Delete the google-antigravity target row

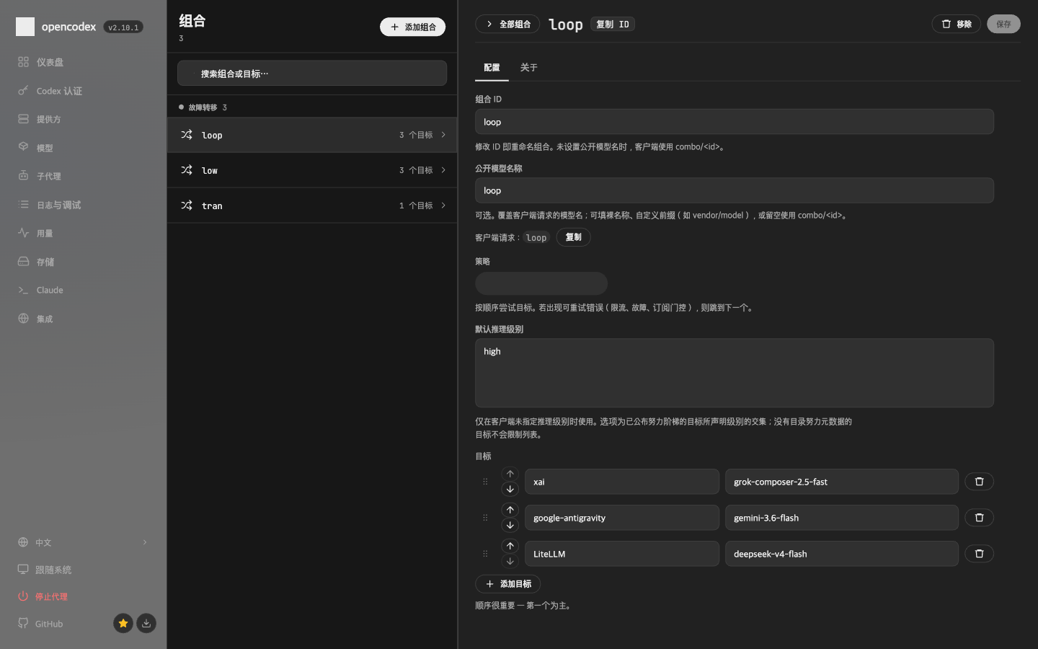[979, 518]
